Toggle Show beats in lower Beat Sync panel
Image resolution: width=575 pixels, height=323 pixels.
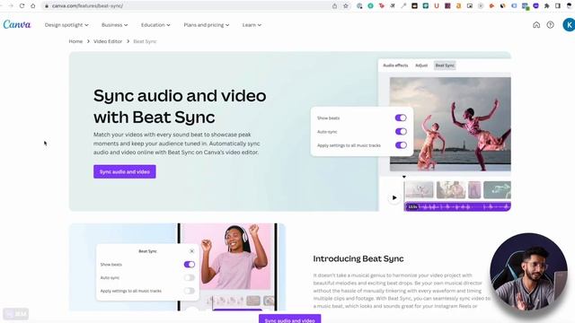(190, 265)
